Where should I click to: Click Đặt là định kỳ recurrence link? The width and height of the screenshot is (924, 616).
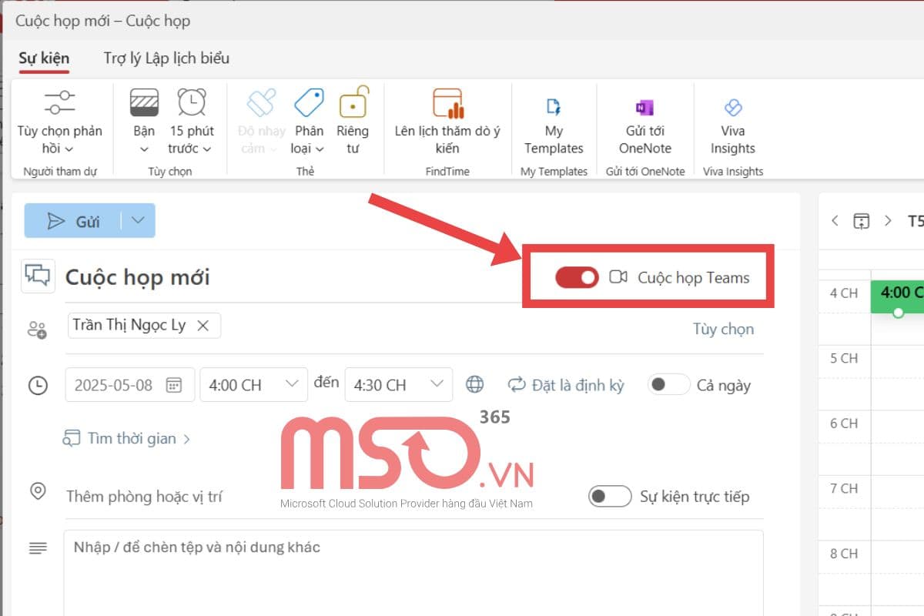point(566,385)
